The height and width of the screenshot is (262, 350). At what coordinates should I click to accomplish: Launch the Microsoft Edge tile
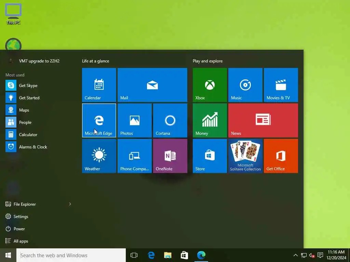pyautogui.click(x=99, y=120)
